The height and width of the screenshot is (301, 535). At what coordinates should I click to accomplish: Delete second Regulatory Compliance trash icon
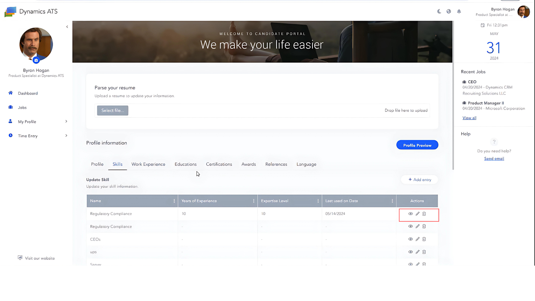pyautogui.click(x=424, y=226)
